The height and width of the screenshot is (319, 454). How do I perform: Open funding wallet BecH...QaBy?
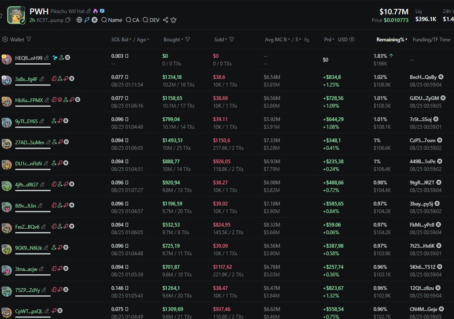click(x=423, y=77)
